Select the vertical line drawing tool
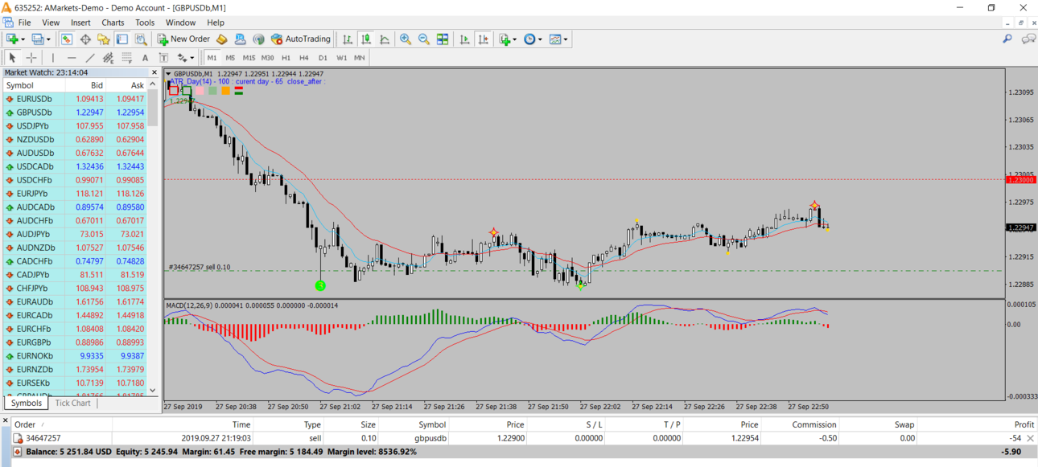 (53, 58)
